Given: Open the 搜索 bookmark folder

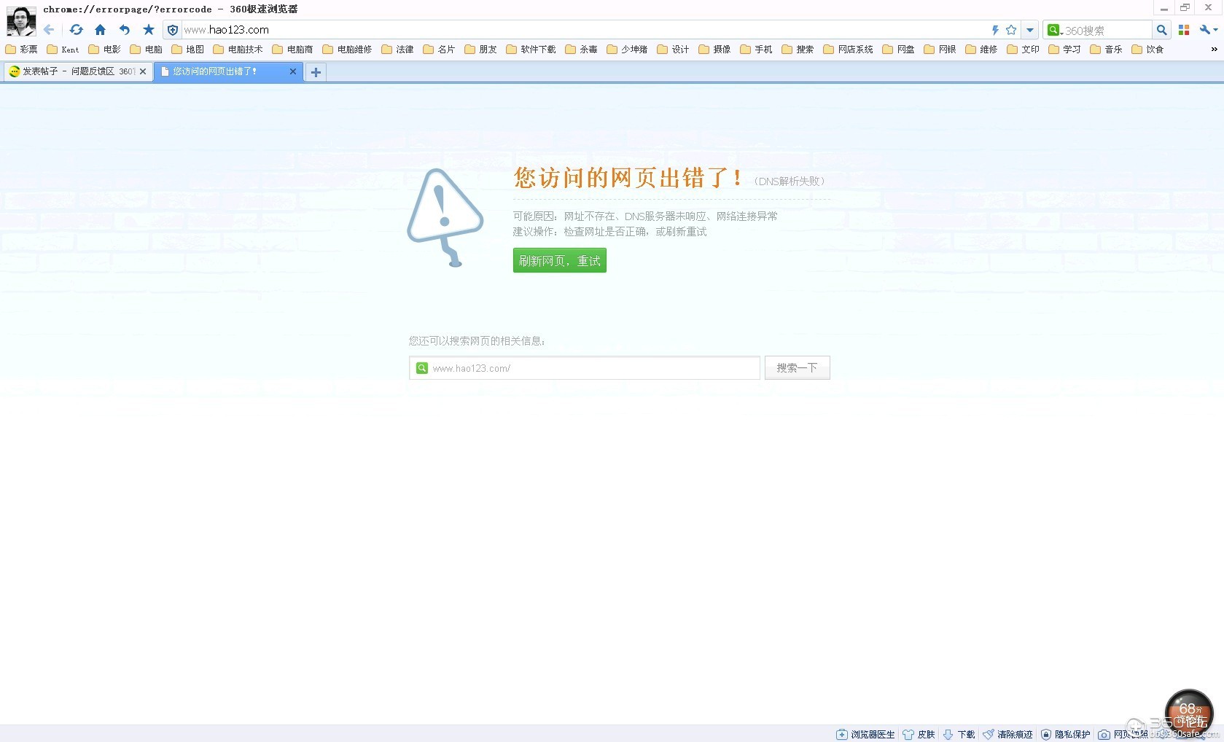Looking at the screenshot, I should 798,50.
